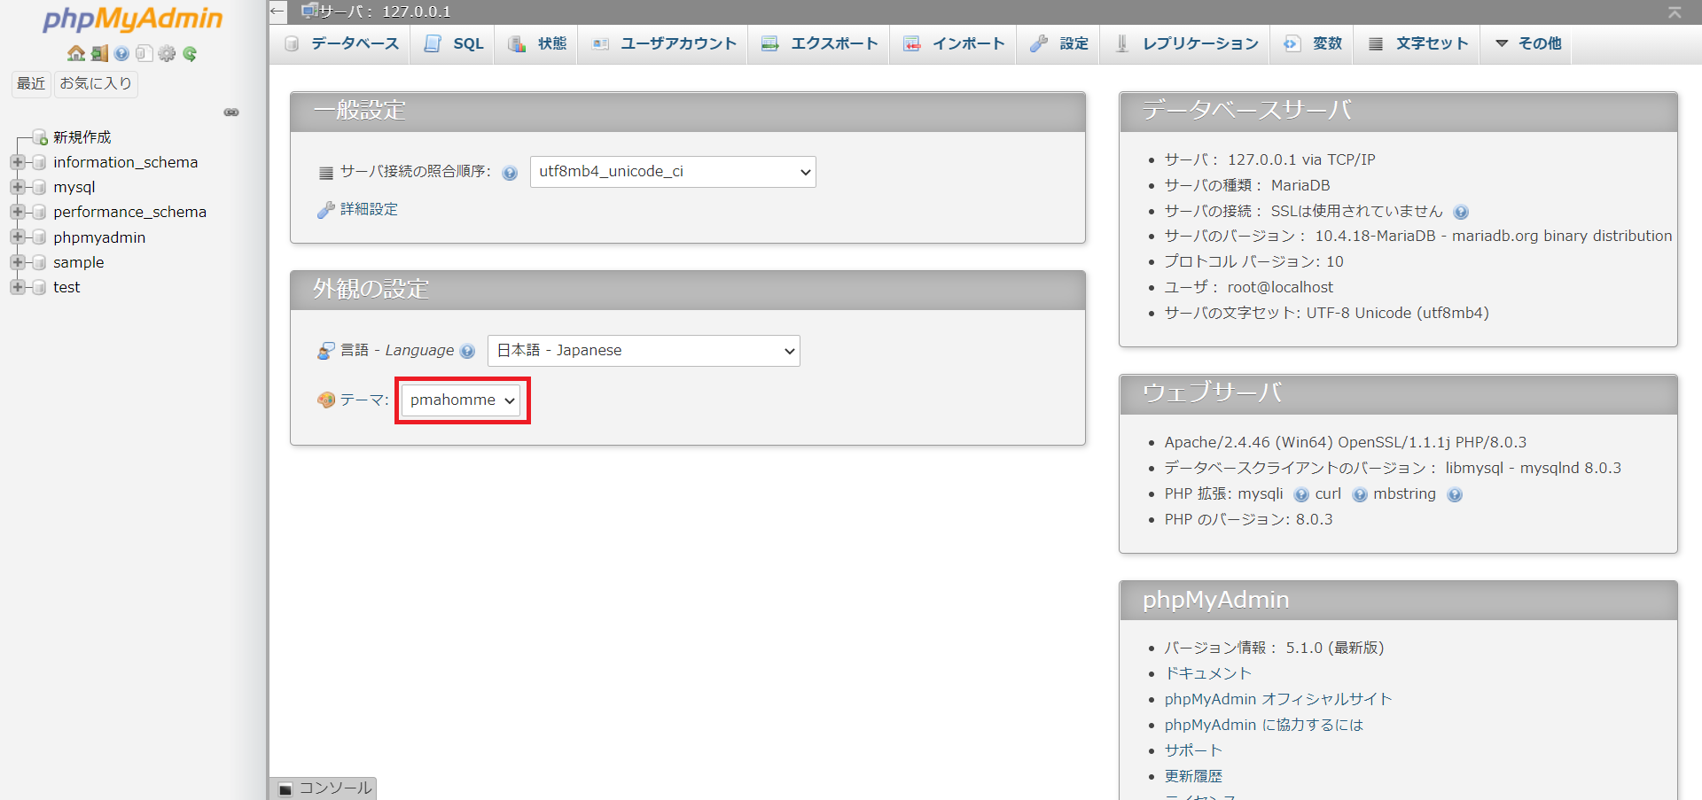Open help icon after mysqli extension
The width and height of the screenshot is (1702, 800).
(1300, 494)
